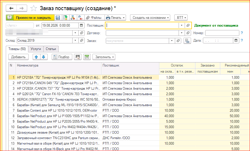Click the Поставщик column header in table
The image size is (250, 151).
pyautogui.click(x=130, y=68)
